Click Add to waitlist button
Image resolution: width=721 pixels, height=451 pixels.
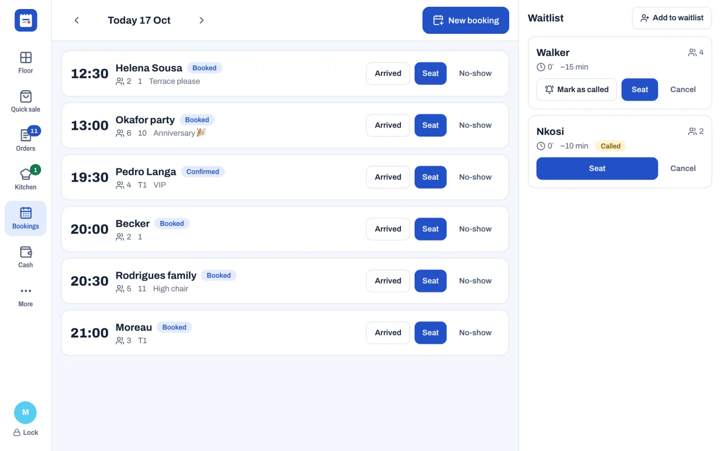click(671, 18)
